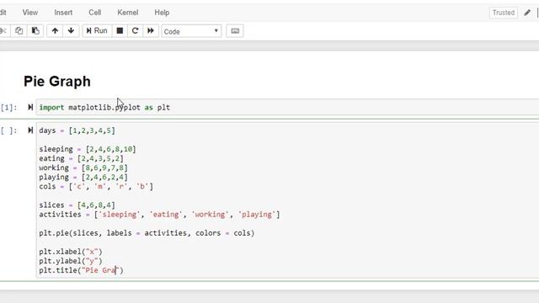Move the selected cell down
539x303 pixels.
pyautogui.click(x=71, y=31)
